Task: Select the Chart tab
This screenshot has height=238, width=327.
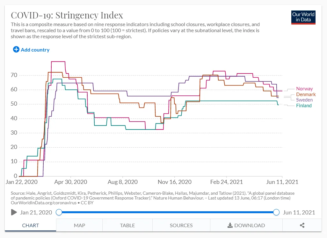Action: pyautogui.click(x=31, y=225)
